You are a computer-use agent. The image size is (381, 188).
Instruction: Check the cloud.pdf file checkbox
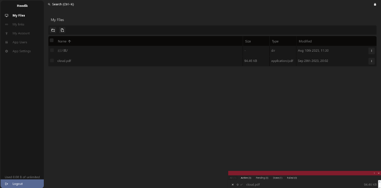pos(52,60)
